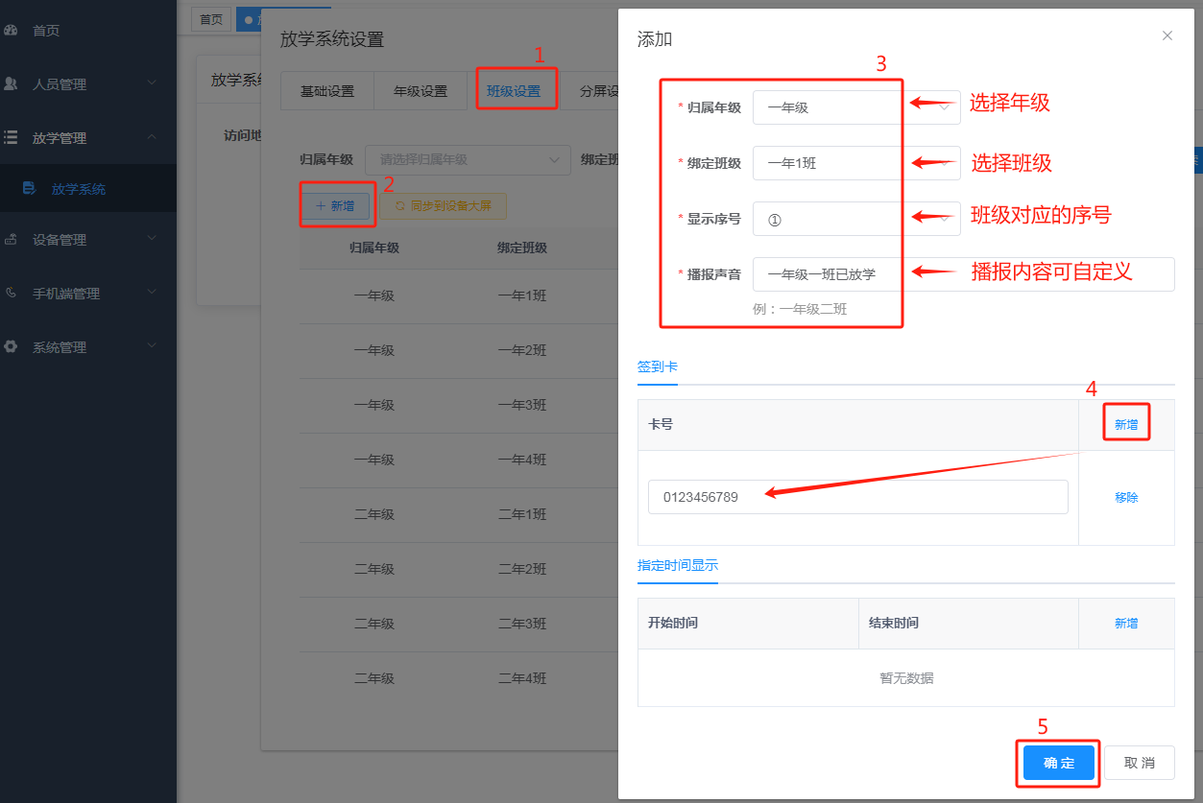Image resolution: width=1203 pixels, height=803 pixels.
Task: Open 设备管理 via its device icon
Action: coord(12,239)
